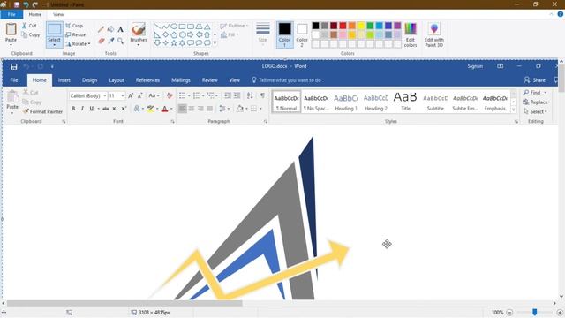This screenshot has height=318, width=565.
Task: Expand the Shapes gallery more arrow
Action: point(215,43)
